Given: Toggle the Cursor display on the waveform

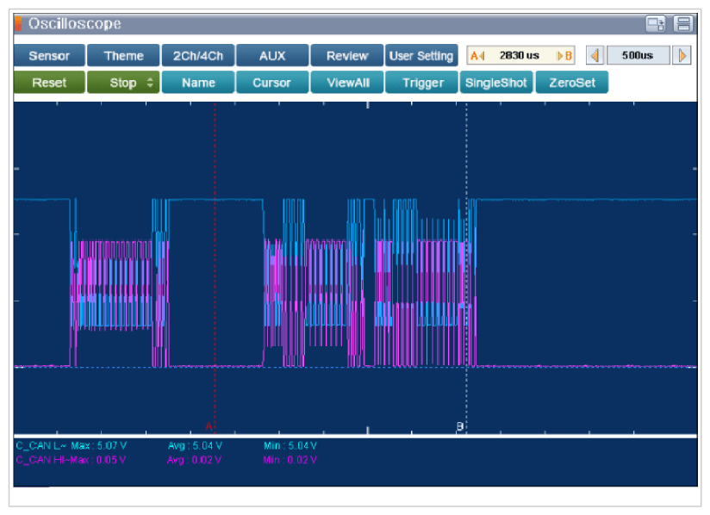Looking at the screenshot, I should (x=271, y=83).
